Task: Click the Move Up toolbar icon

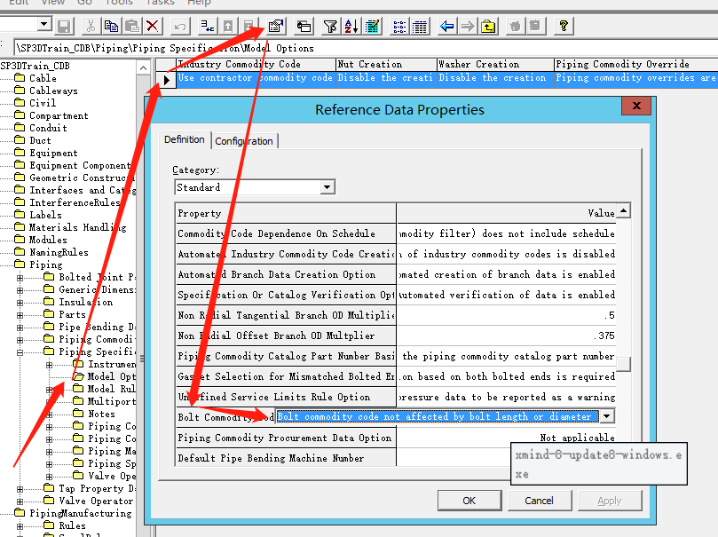Action: (227, 26)
